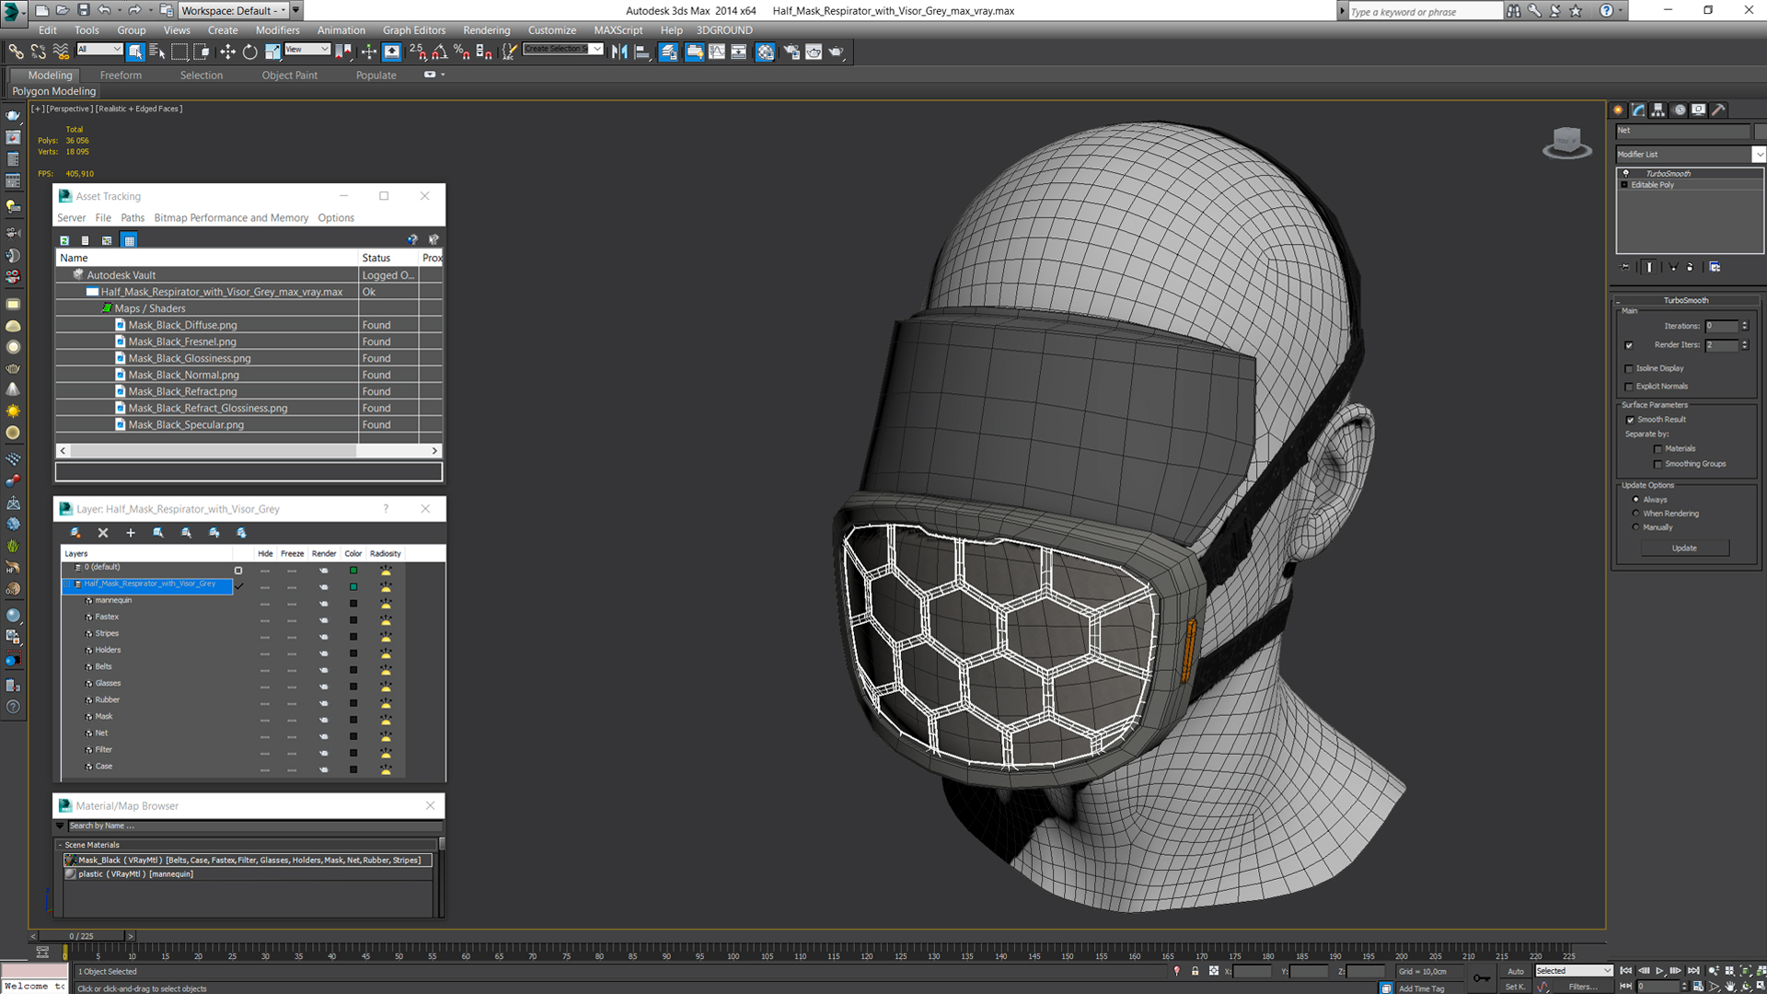Enable the Isoline Display checkbox

pos(1629,368)
